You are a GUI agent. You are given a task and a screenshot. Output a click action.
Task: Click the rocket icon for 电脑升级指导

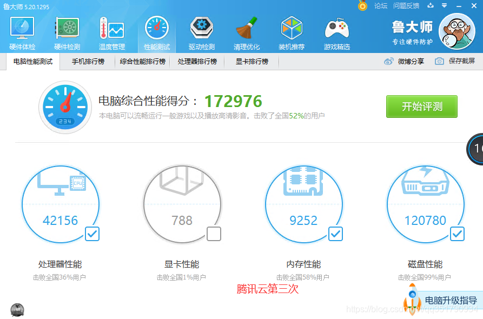click(x=412, y=300)
